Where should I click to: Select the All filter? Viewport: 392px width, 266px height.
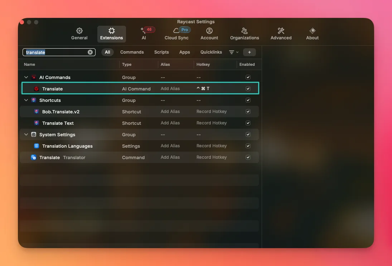107,52
